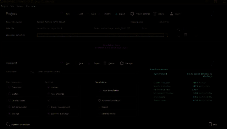Open weather data search magnifier icon

coord(179,36)
